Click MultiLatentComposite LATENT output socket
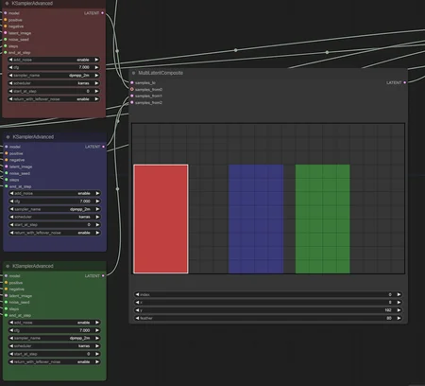Screen dimensions: 425x386 click(405, 82)
